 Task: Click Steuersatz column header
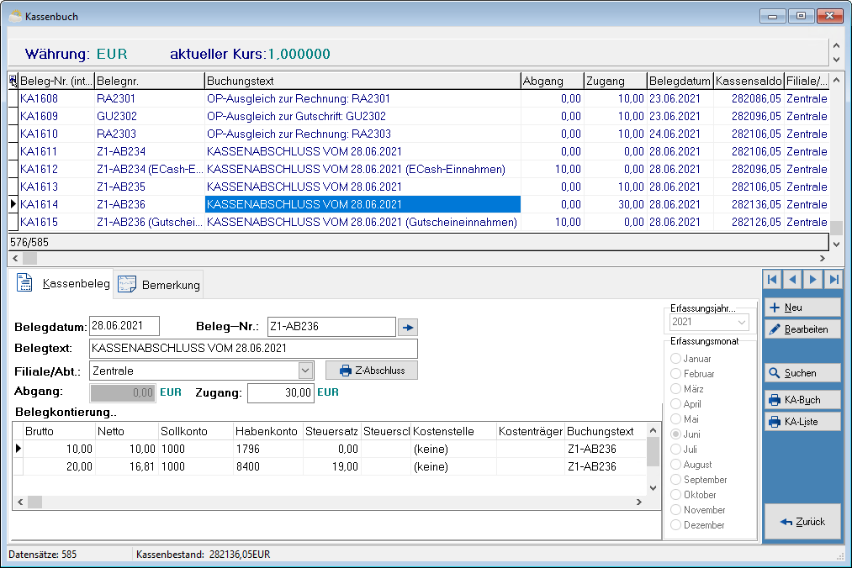tap(331, 431)
